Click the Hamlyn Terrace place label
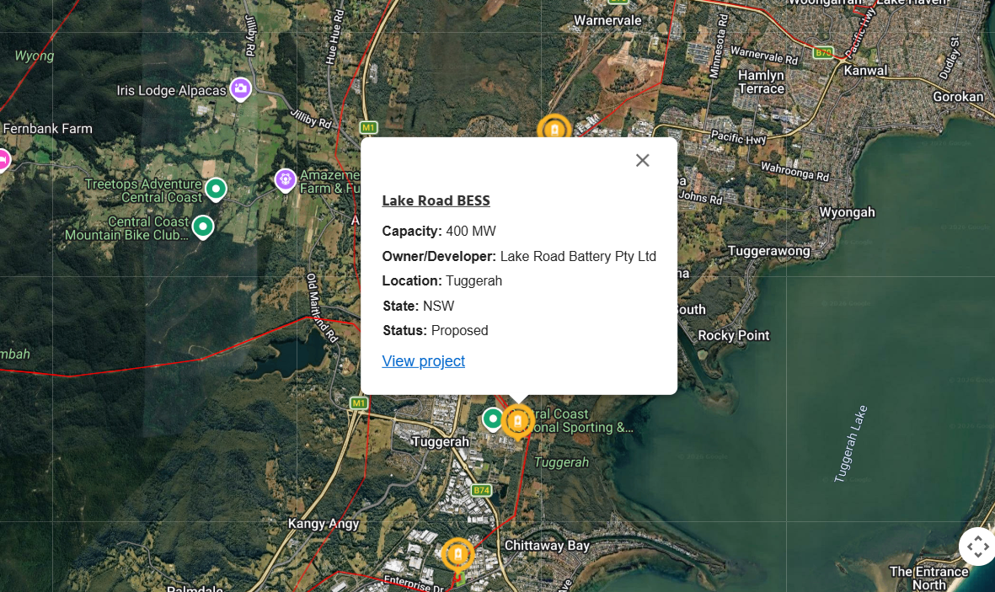 coord(762,82)
